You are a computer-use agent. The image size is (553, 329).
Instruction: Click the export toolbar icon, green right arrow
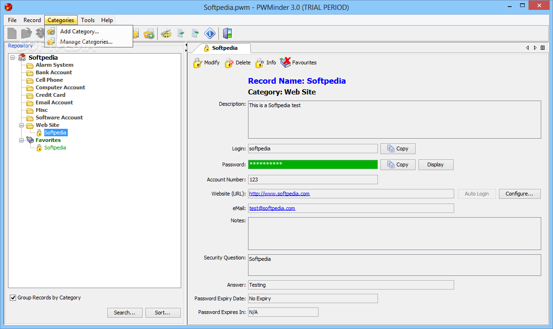coord(195,34)
